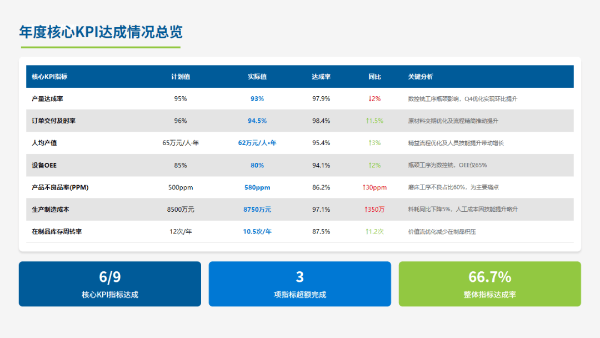The image size is (600, 338).
Task: Click the 订单交付及时率 row label
Action: pos(54,121)
